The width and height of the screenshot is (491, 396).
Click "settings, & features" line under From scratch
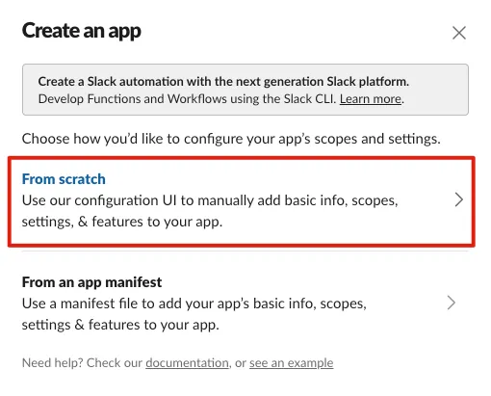(x=122, y=222)
